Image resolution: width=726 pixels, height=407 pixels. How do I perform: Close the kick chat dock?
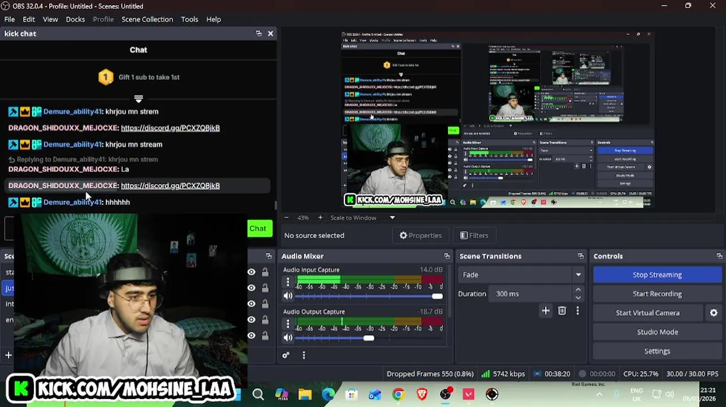click(x=270, y=33)
